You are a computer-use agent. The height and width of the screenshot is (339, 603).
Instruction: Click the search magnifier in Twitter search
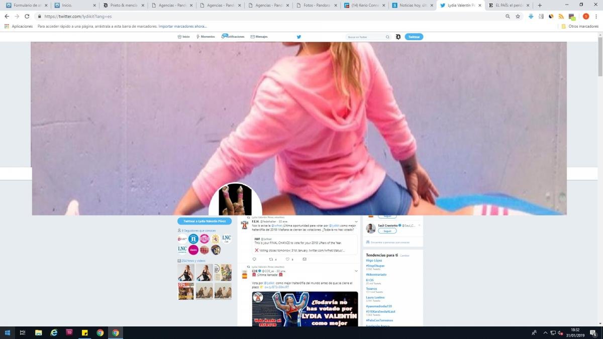[x=387, y=37]
